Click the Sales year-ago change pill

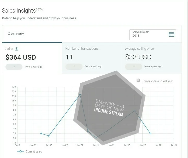pos(14,67)
